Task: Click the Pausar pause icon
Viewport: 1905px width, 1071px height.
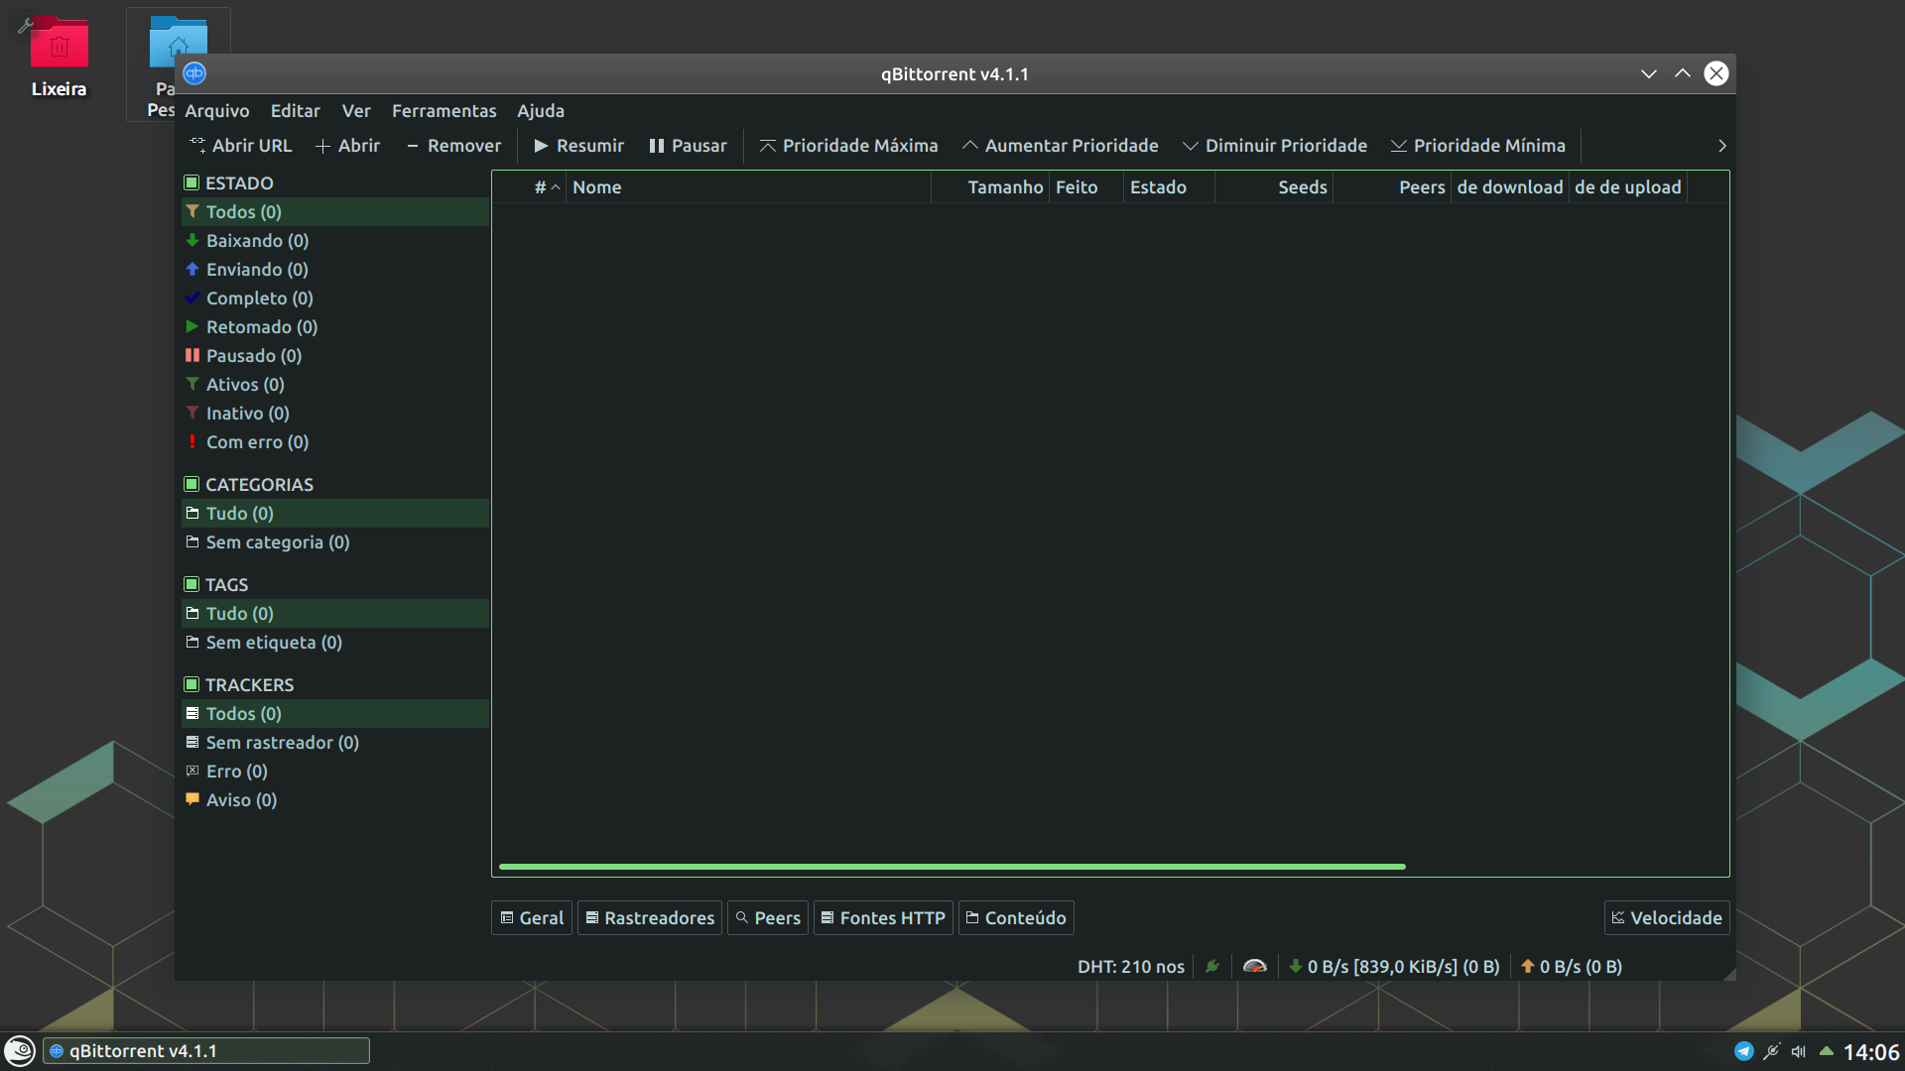Action: coord(656,146)
